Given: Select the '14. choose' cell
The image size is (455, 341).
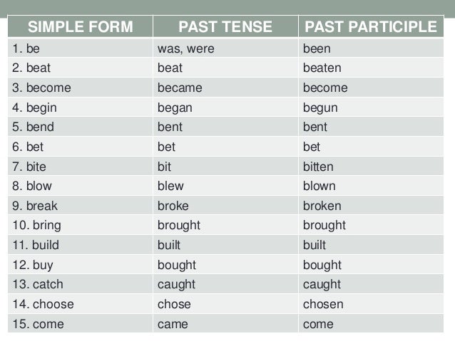Looking at the screenshot, I should coord(81,304).
